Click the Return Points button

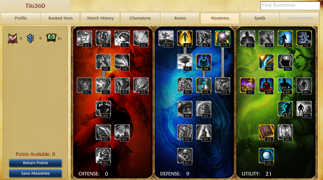(x=35, y=163)
